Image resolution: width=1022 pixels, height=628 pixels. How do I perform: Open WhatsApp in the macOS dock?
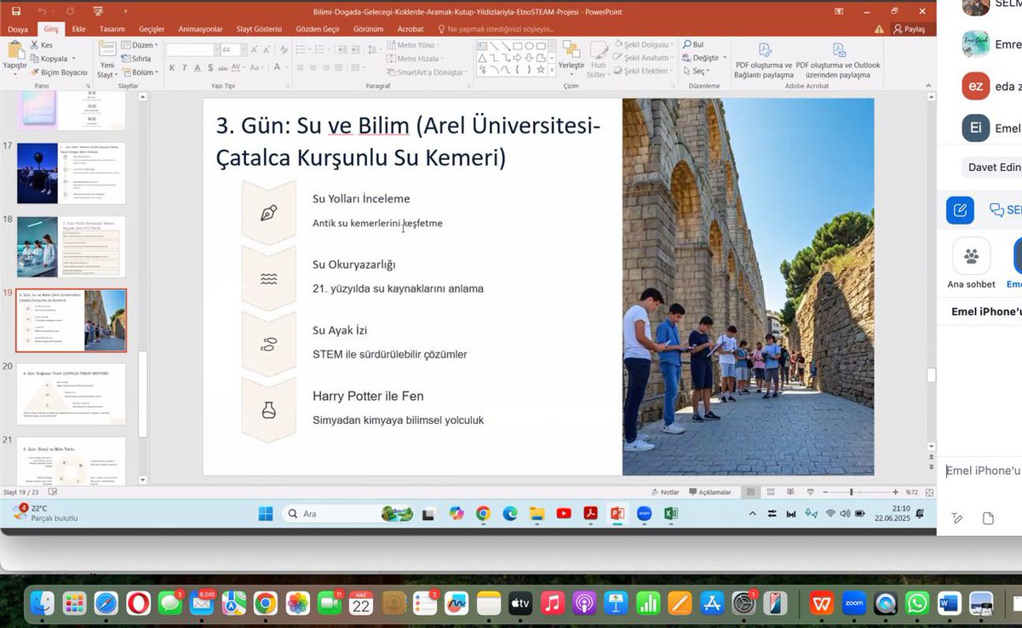[917, 603]
